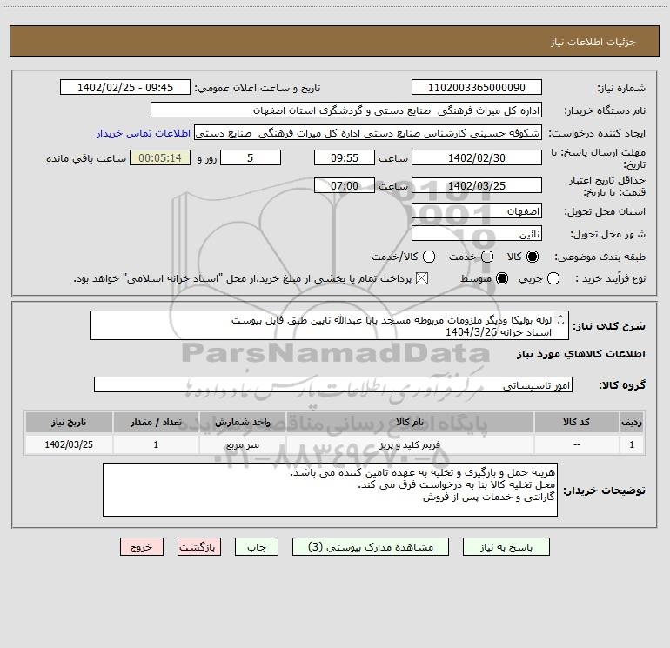Image resolution: width=670 pixels, height=648 pixels.
Task: Choose the کالا/خدمت radio option
Action: pos(429,257)
